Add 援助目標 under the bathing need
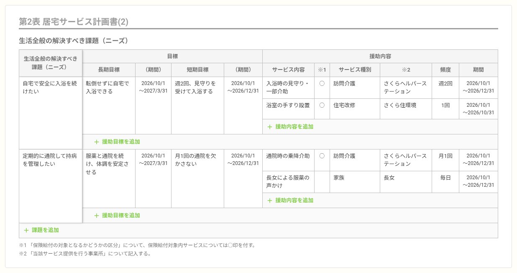517x273 pixels. click(x=117, y=142)
